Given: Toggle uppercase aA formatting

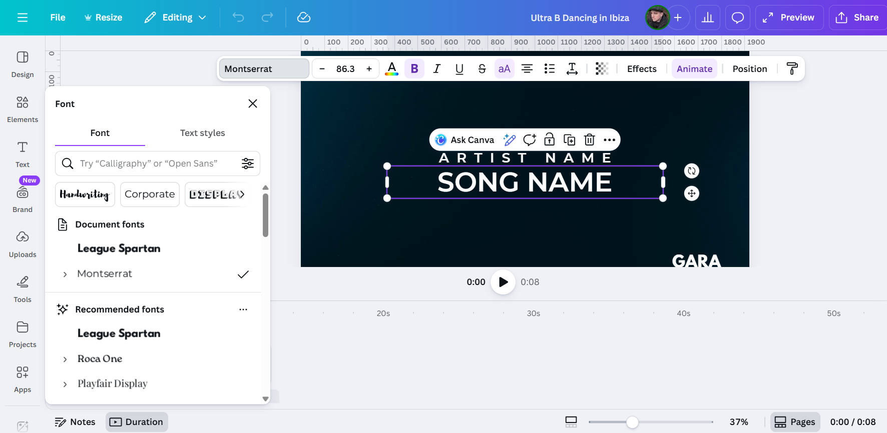Looking at the screenshot, I should coord(505,69).
